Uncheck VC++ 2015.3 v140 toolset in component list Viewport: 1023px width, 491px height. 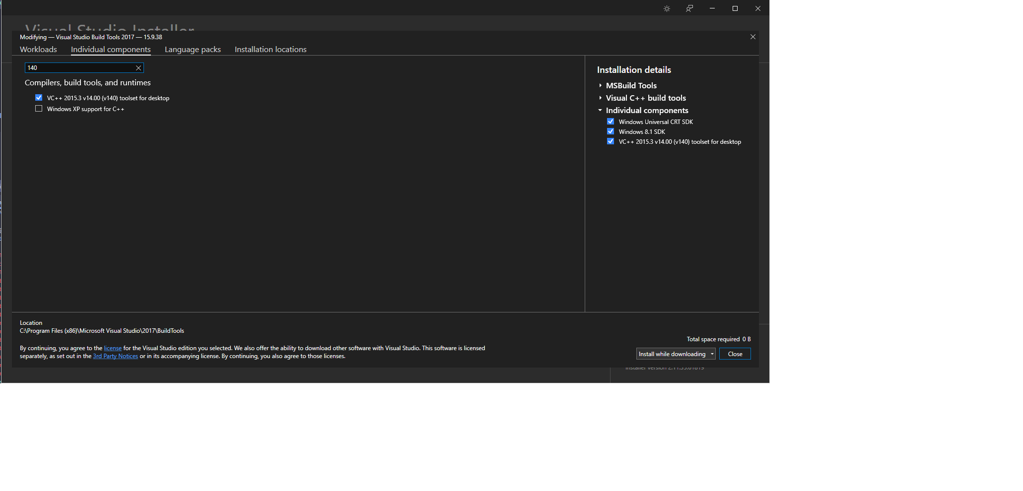(39, 98)
